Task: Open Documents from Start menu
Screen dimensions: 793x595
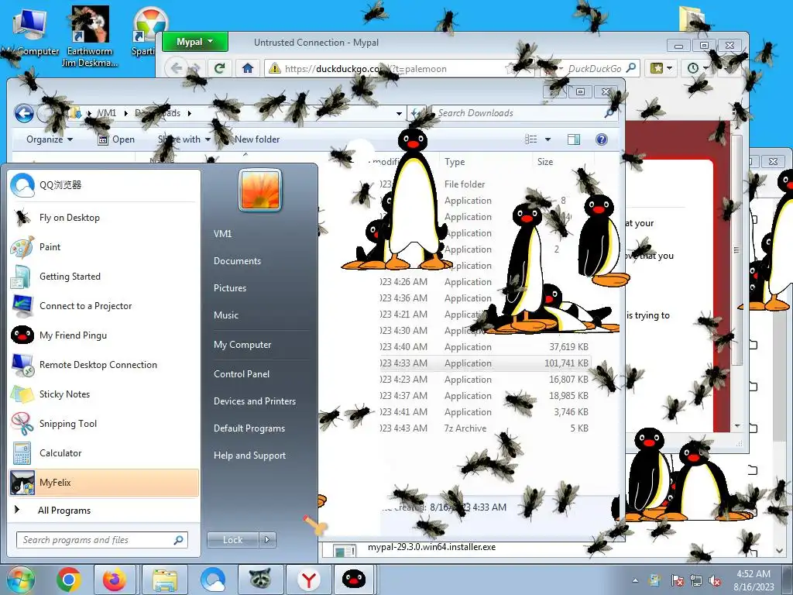Action: [x=237, y=261]
